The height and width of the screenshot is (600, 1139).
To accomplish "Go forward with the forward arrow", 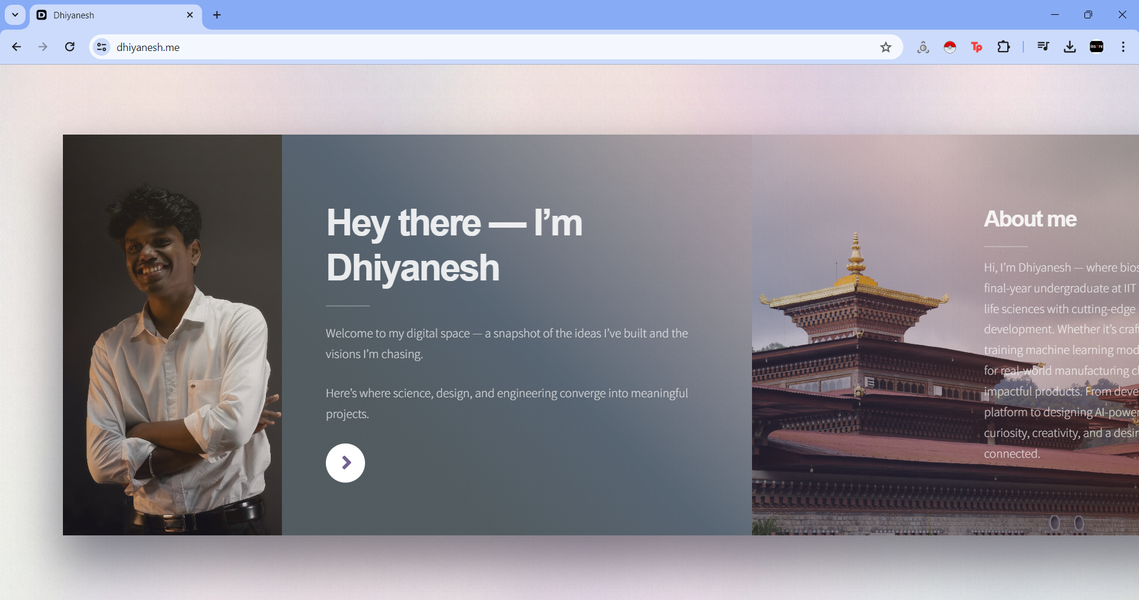I will (x=43, y=47).
